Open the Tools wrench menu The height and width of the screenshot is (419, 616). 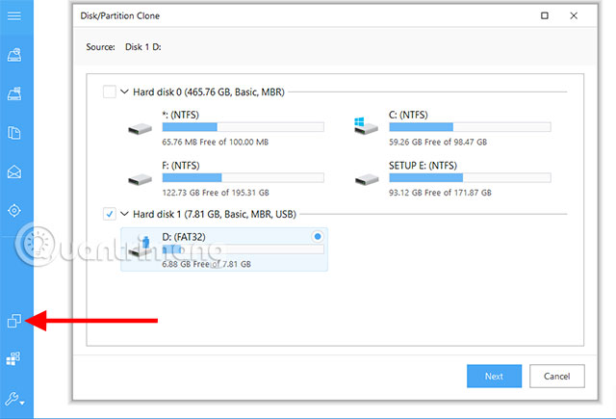click(x=14, y=400)
